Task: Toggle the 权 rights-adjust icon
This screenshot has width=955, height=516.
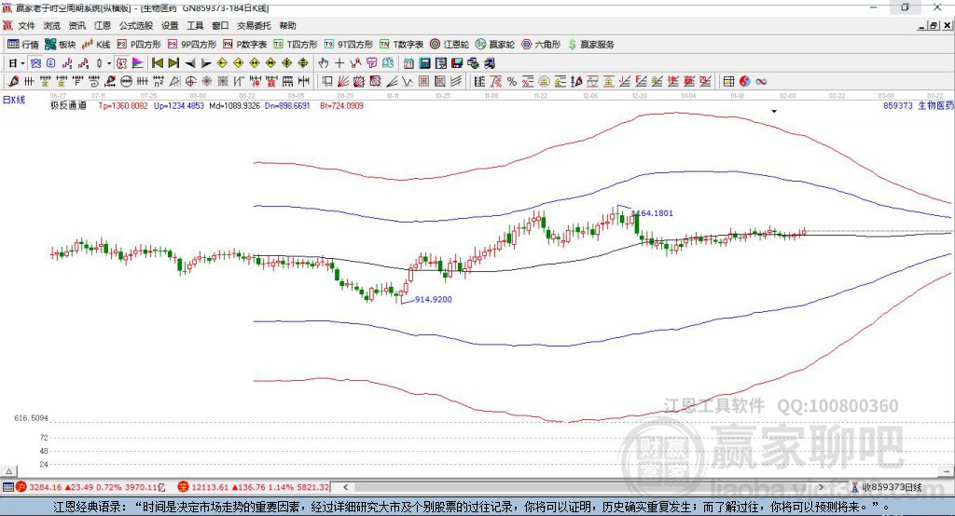Action: coord(122,63)
